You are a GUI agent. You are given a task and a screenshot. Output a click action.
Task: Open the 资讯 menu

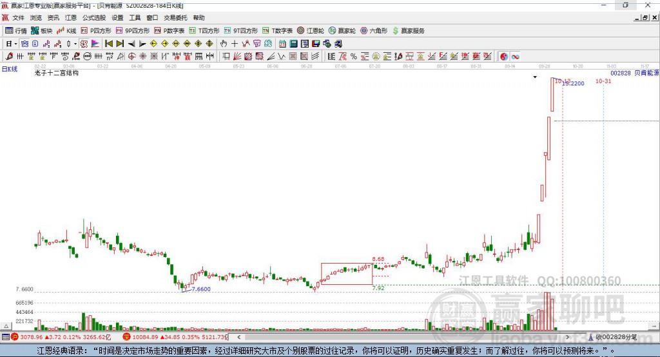(53, 17)
